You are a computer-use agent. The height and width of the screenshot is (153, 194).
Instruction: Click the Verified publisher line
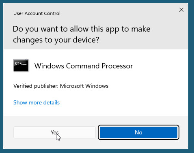61,86
